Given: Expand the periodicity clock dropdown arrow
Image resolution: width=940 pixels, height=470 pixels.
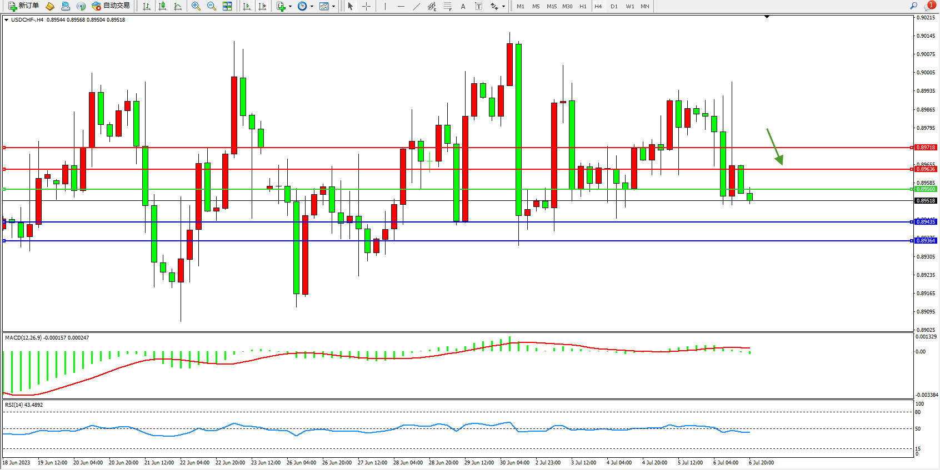Looking at the screenshot, I should [x=312, y=7].
